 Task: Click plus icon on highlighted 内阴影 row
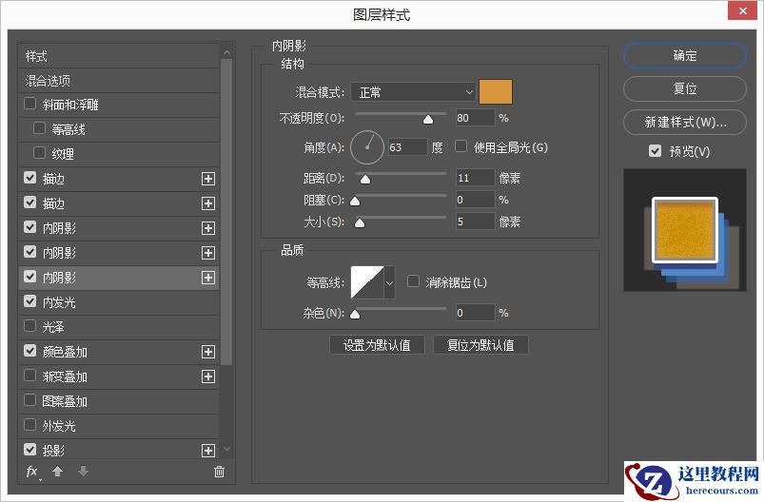coord(208,278)
